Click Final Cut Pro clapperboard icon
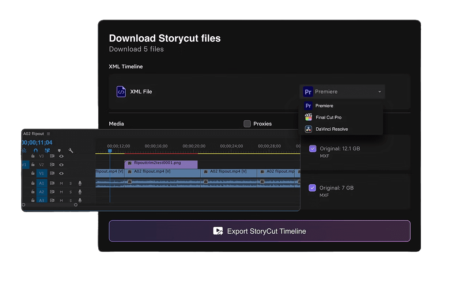Screen dimensions: 454x289 [x=309, y=117]
